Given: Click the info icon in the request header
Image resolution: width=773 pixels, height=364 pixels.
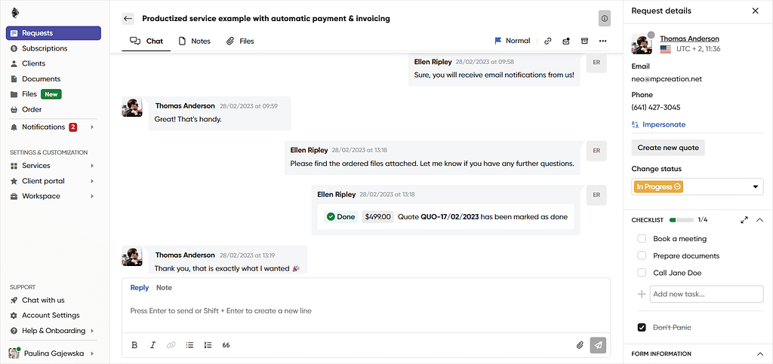Looking at the screenshot, I should click(605, 19).
